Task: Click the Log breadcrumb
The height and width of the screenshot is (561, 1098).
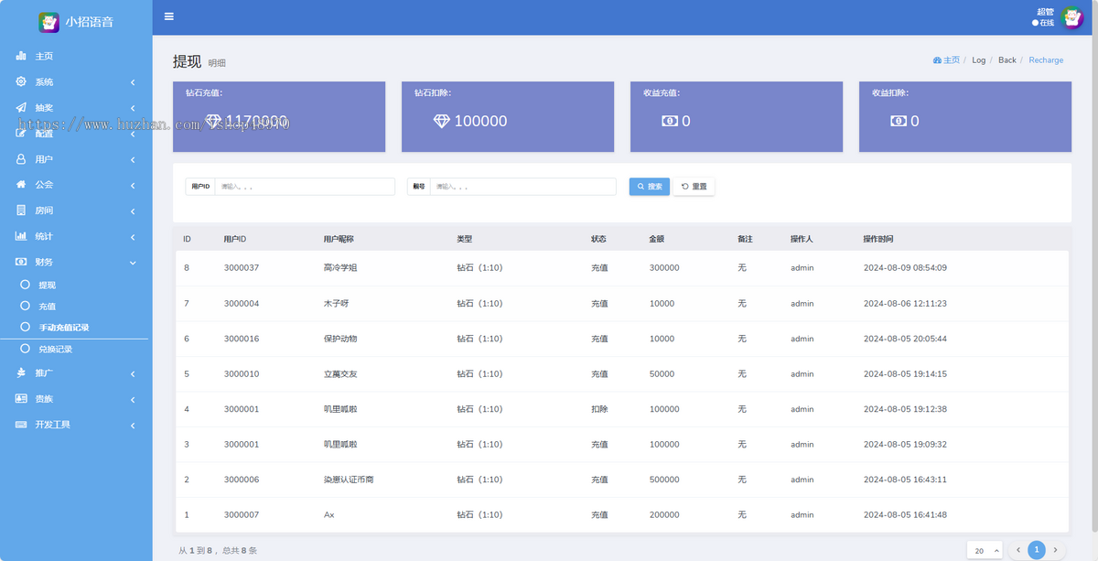Action: click(x=978, y=60)
